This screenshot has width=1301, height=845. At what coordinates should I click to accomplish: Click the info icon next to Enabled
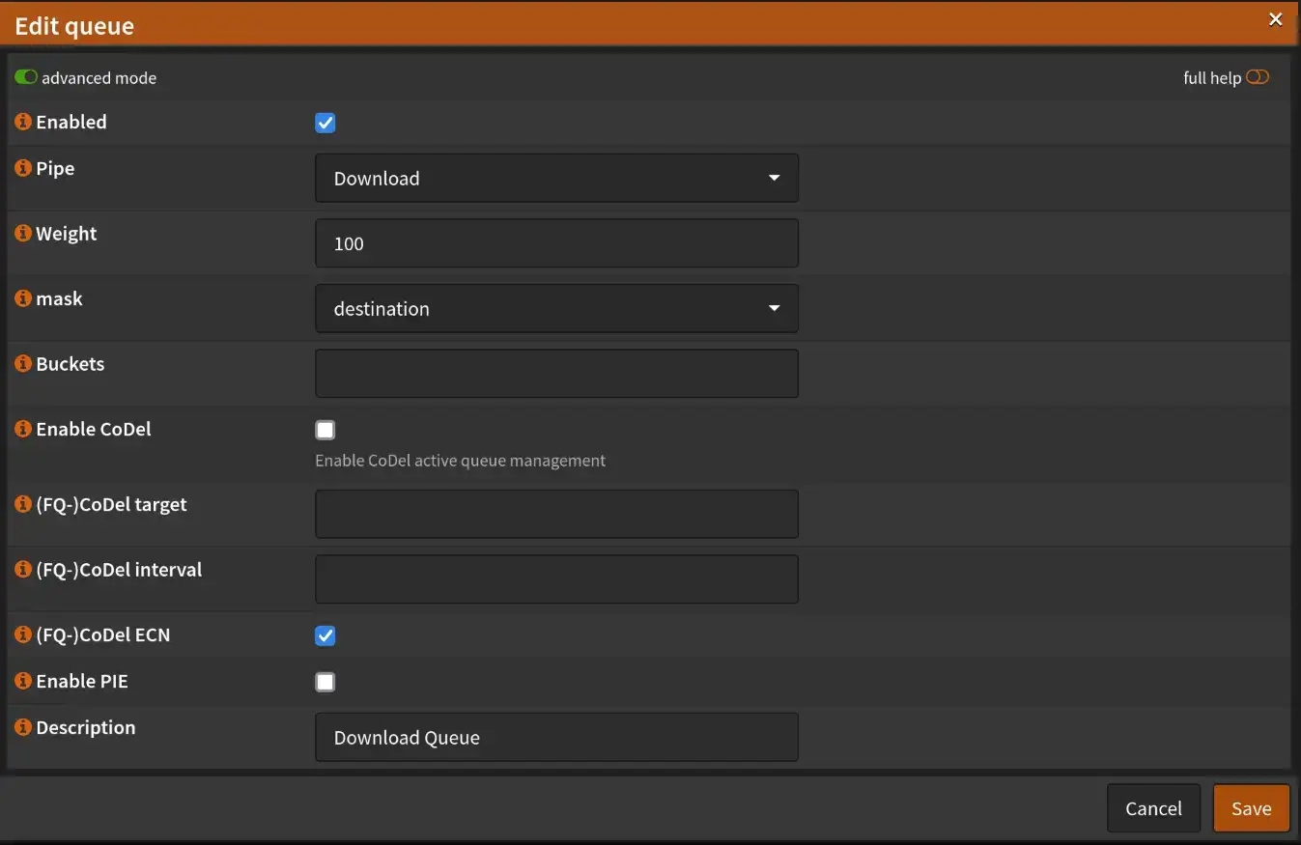tap(23, 122)
